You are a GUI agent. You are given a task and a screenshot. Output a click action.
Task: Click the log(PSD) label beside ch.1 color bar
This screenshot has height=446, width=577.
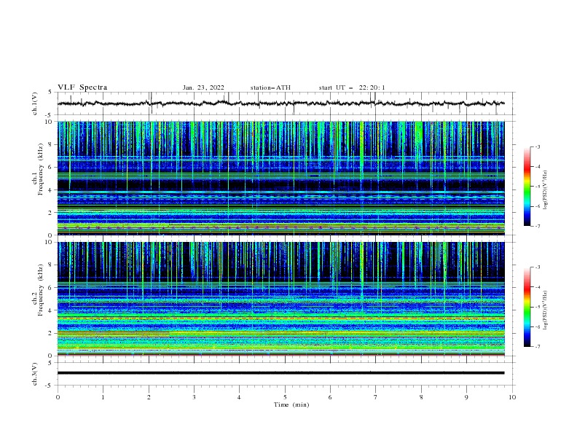(x=545, y=190)
